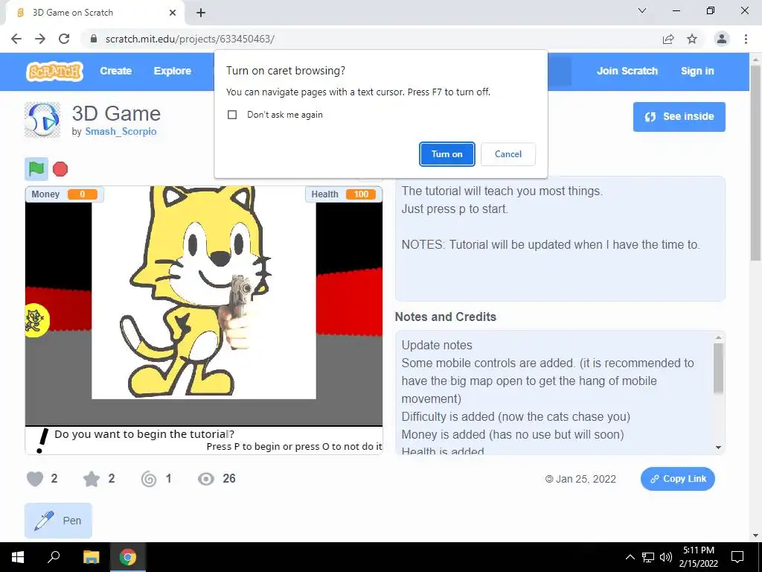
Task: Open the Smash_Scorpio profile link
Action: [121, 131]
